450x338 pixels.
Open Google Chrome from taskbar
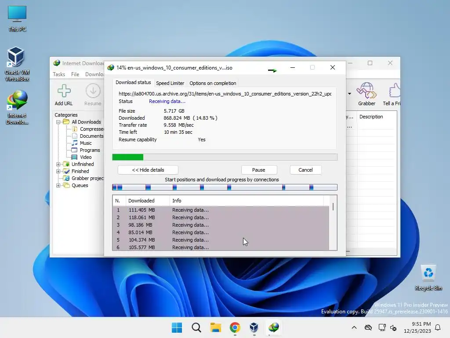coord(235,327)
